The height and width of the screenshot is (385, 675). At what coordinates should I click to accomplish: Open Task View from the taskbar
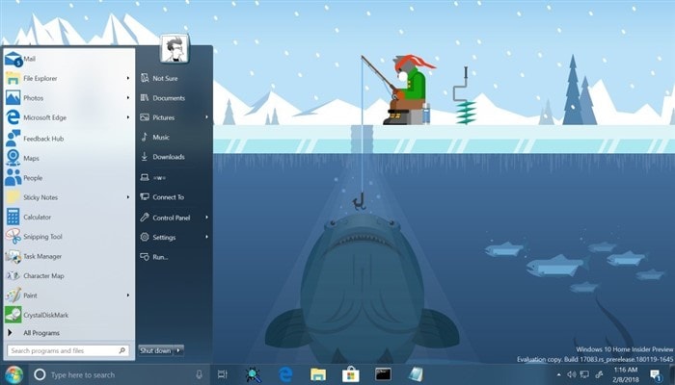point(222,374)
